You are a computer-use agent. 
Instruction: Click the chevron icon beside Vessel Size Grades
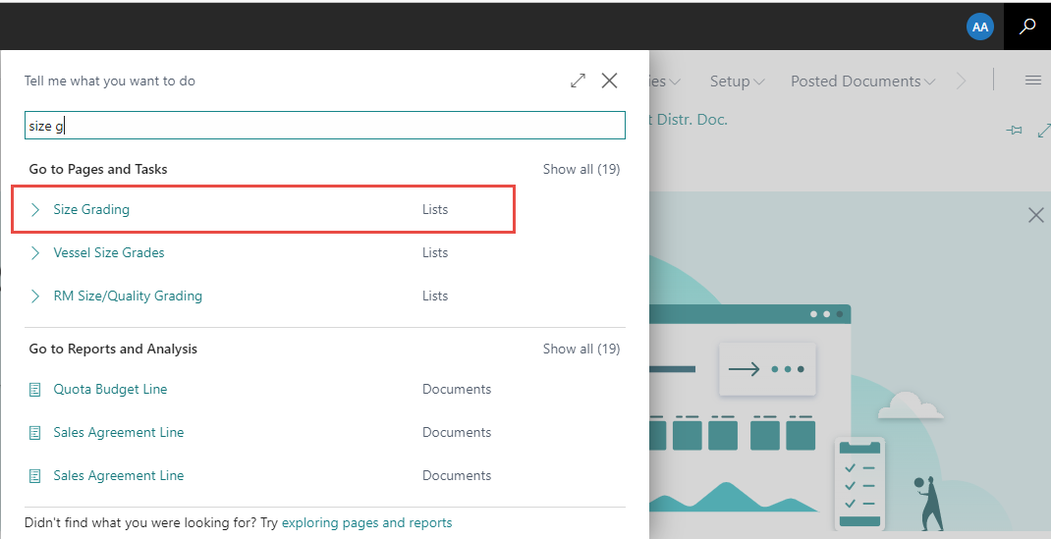(35, 252)
